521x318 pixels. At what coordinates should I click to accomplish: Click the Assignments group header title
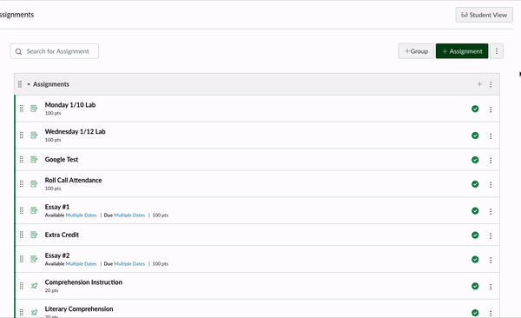click(51, 84)
